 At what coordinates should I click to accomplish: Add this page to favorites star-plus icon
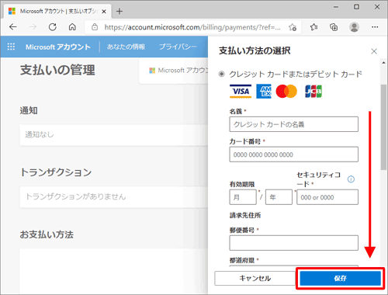293,27
